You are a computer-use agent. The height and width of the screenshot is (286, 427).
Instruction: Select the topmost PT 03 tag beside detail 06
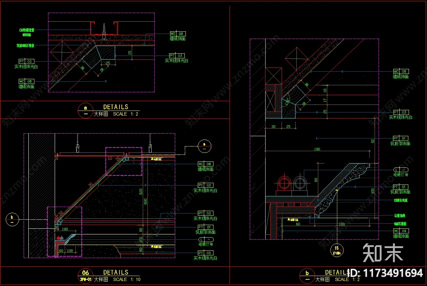[205, 185]
